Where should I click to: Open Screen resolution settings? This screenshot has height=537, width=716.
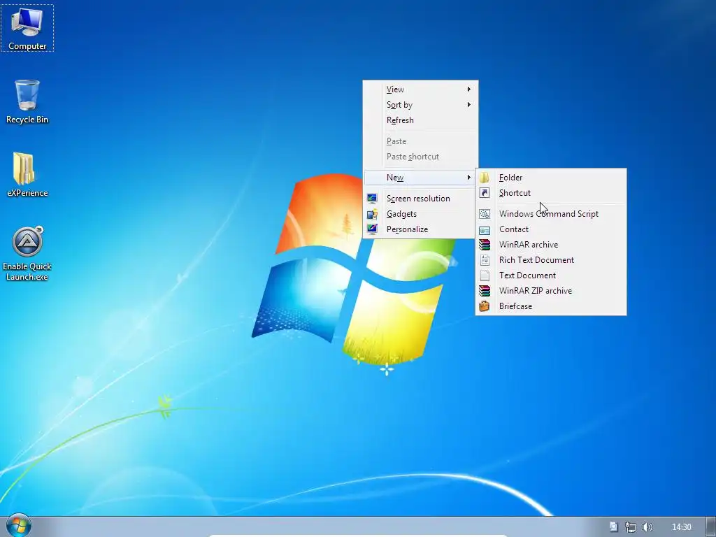click(420, 198)
